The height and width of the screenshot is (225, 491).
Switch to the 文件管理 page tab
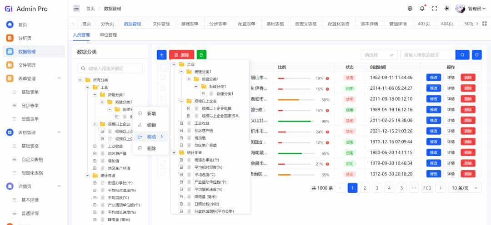161,24
